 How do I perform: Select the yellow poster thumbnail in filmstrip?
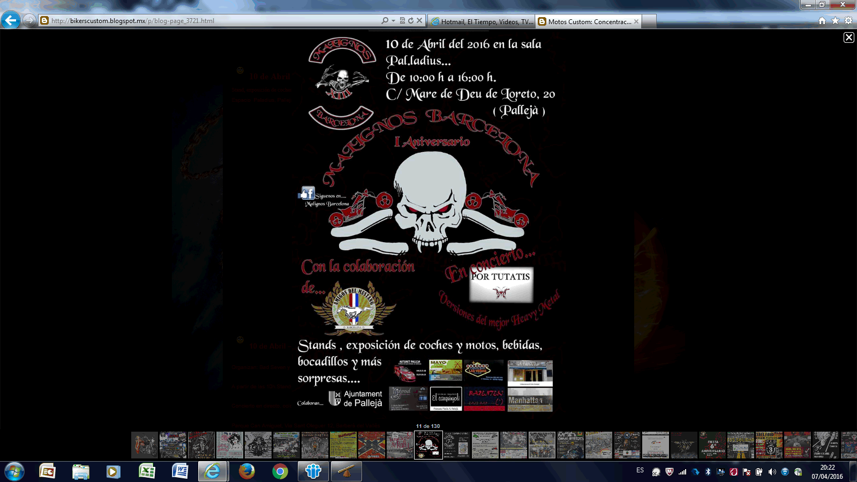point(343,445)
